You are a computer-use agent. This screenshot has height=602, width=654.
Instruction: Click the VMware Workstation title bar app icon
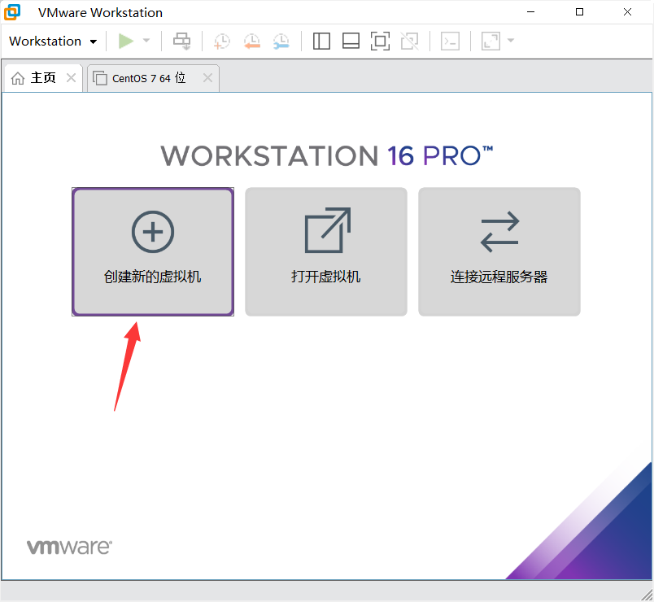click(12, 12)
